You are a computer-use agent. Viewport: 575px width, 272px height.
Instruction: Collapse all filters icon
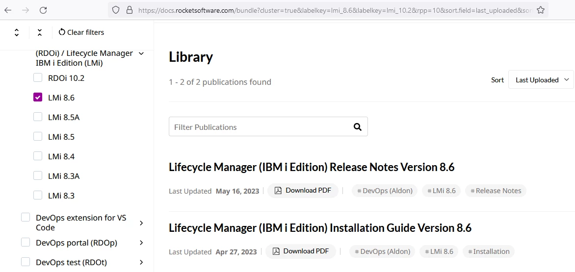[40, 32]
